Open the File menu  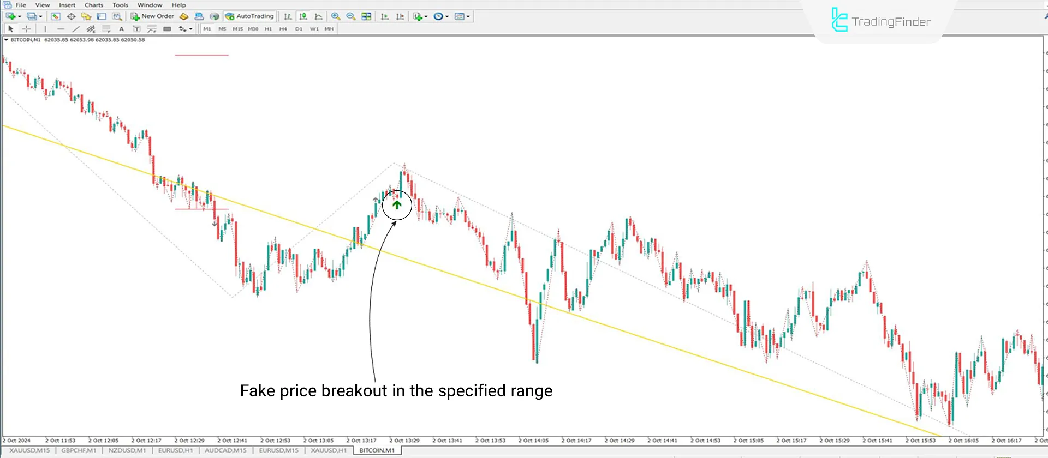[x=21, y=5]
